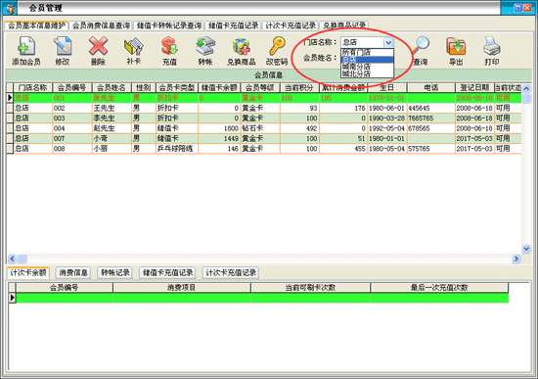Viewport: 538px width, 379px height.
Task: Select the 修改 edit member icon
Action: [63, 46]
